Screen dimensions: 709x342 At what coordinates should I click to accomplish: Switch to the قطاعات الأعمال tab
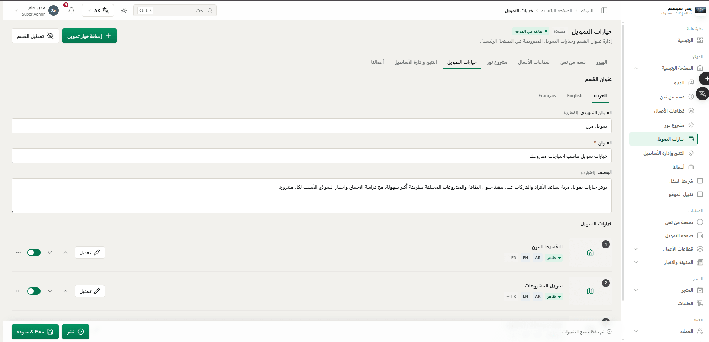pyautogui.click(x=534, y=62)
